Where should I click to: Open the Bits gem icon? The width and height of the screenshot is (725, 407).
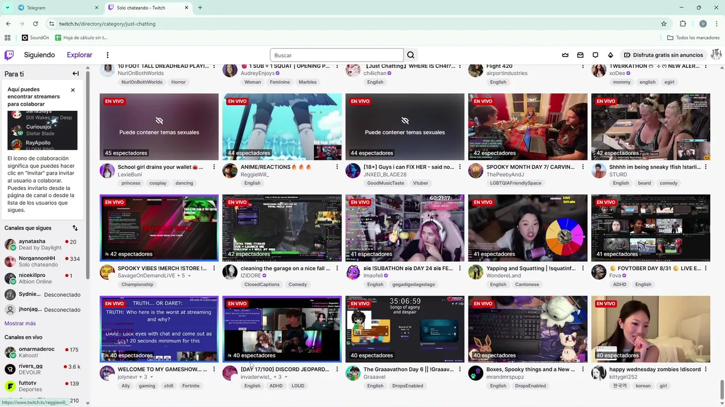610,55
